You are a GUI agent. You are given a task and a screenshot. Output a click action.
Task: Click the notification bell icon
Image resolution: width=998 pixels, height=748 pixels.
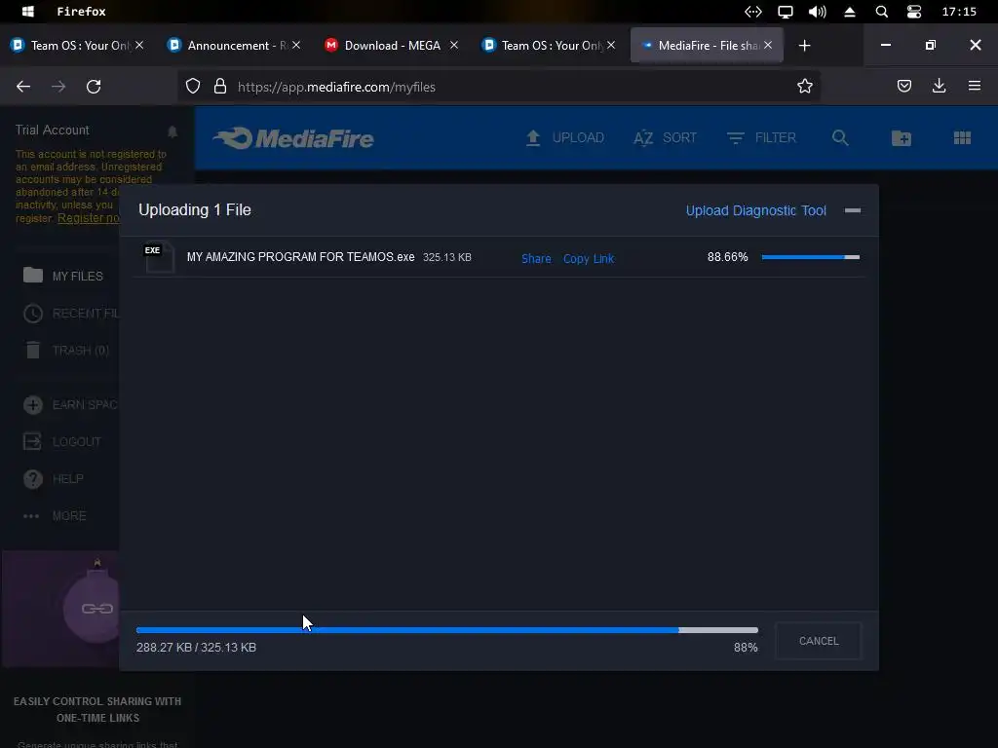[x=173, y=131]
